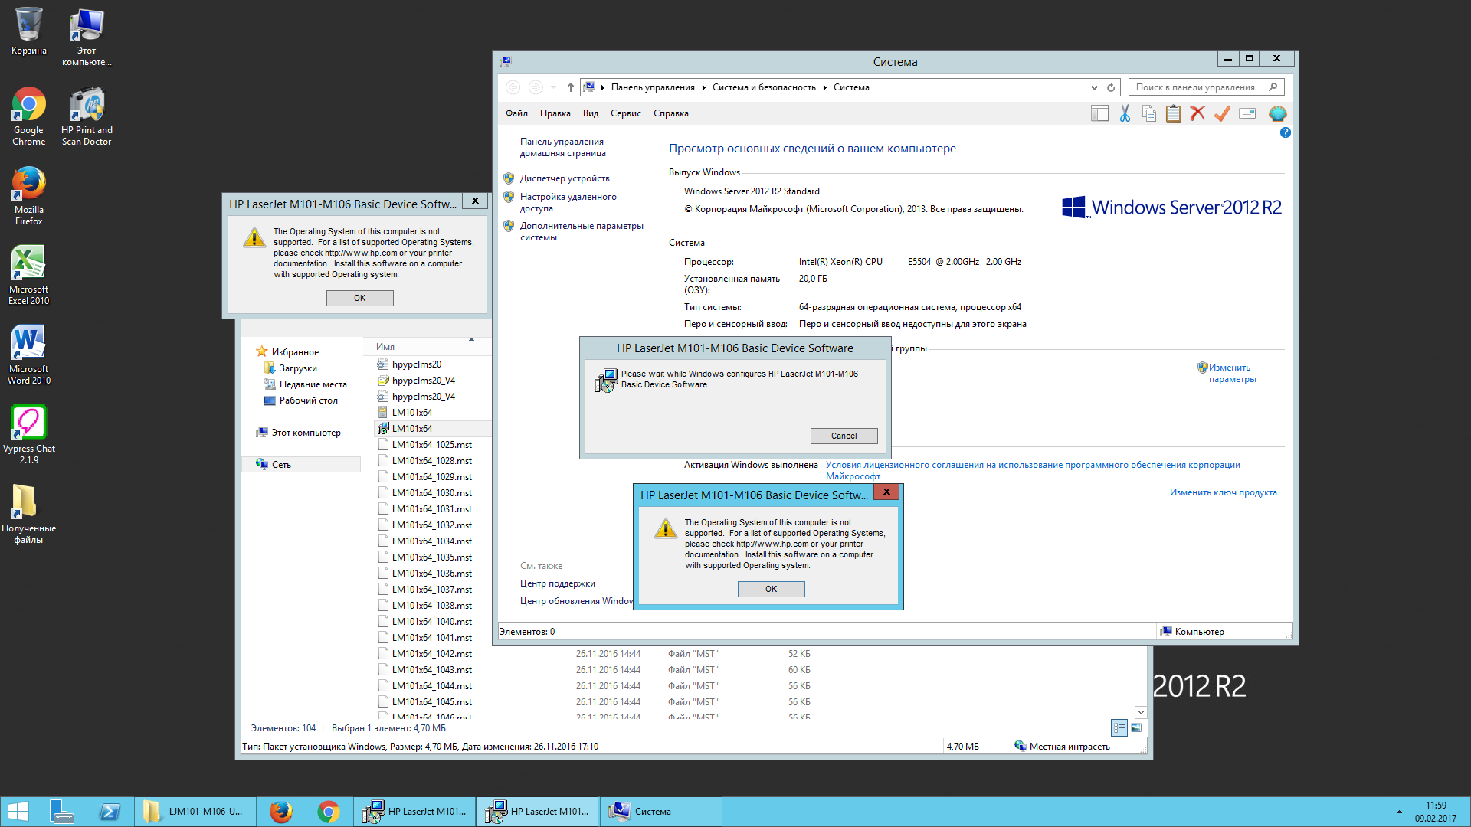Expand breadcrumb arrow after Панель управления
Screen dimensions: 1471x827
(x=703, y=87)
